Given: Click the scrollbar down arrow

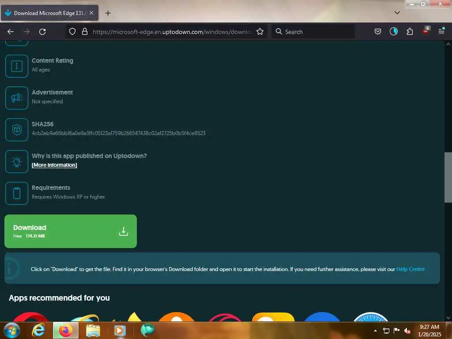Looking at the screenshot, I should 448,318.
